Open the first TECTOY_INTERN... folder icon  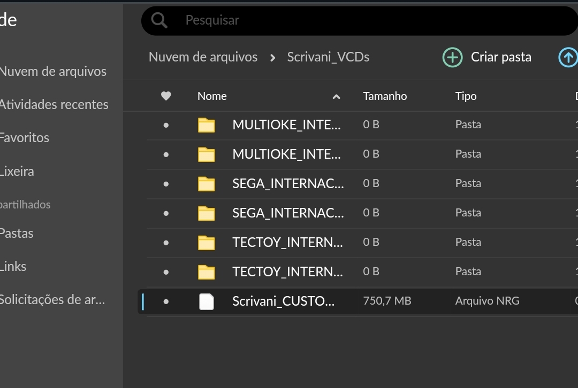[207, 243]
